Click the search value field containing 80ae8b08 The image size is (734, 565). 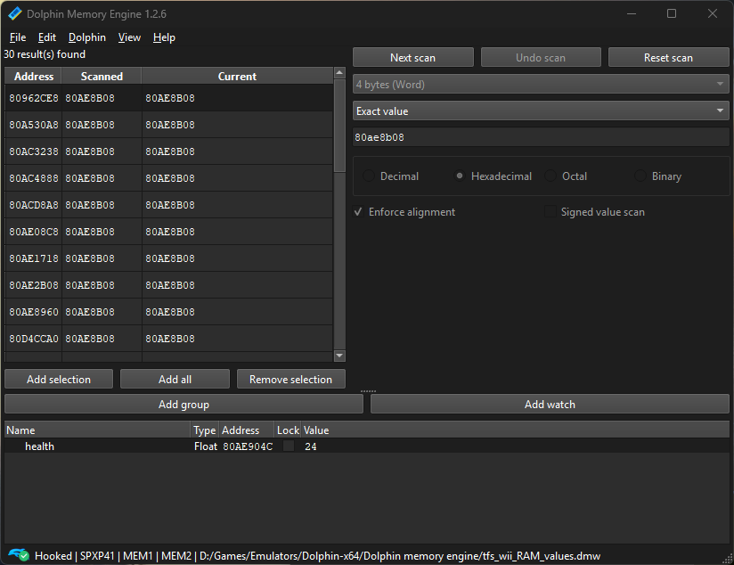(541, 137)
